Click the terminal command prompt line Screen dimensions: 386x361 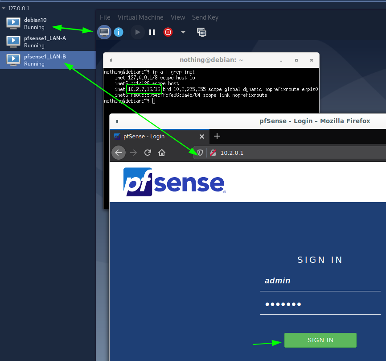pyautogui.click(x=130, y=101)
